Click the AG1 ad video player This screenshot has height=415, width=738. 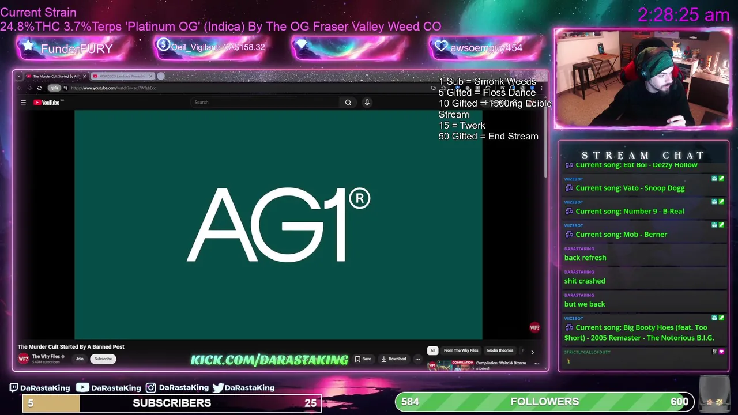pyautogui.click(x=278, y=225)
